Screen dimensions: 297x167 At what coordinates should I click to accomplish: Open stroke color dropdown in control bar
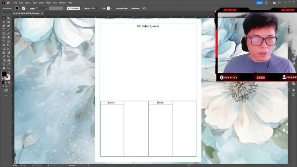[x=26, y=8]
